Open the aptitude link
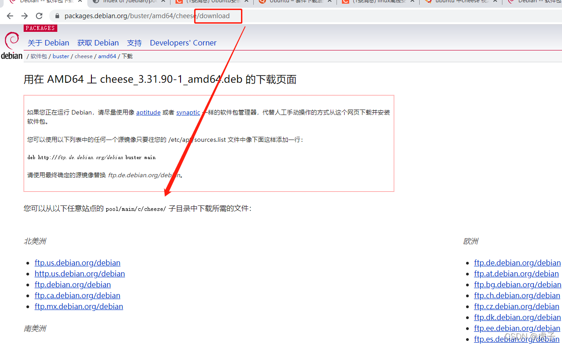 (148, 112)
